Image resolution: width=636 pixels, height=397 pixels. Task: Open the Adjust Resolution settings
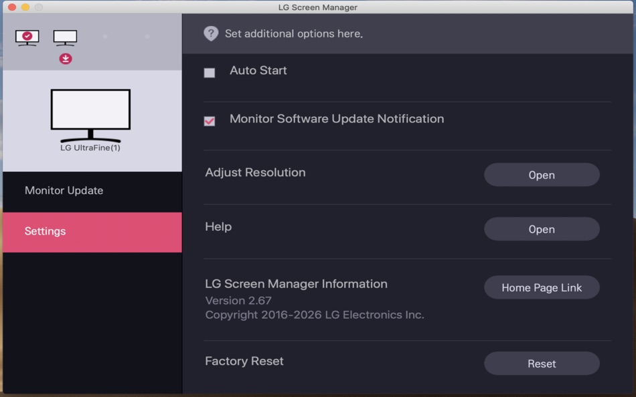(542, 174)
